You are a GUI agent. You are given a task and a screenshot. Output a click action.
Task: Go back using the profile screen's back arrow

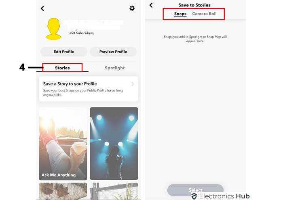(x=42, y=8)
